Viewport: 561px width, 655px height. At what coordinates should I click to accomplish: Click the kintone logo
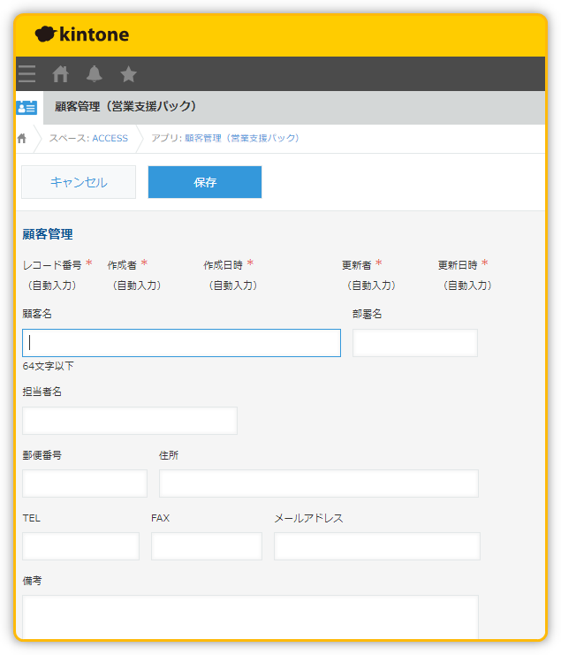(82, 34)
